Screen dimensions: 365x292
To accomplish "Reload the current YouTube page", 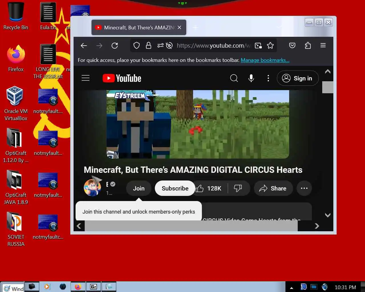I will pyautogui.click(x=115, y=46).
